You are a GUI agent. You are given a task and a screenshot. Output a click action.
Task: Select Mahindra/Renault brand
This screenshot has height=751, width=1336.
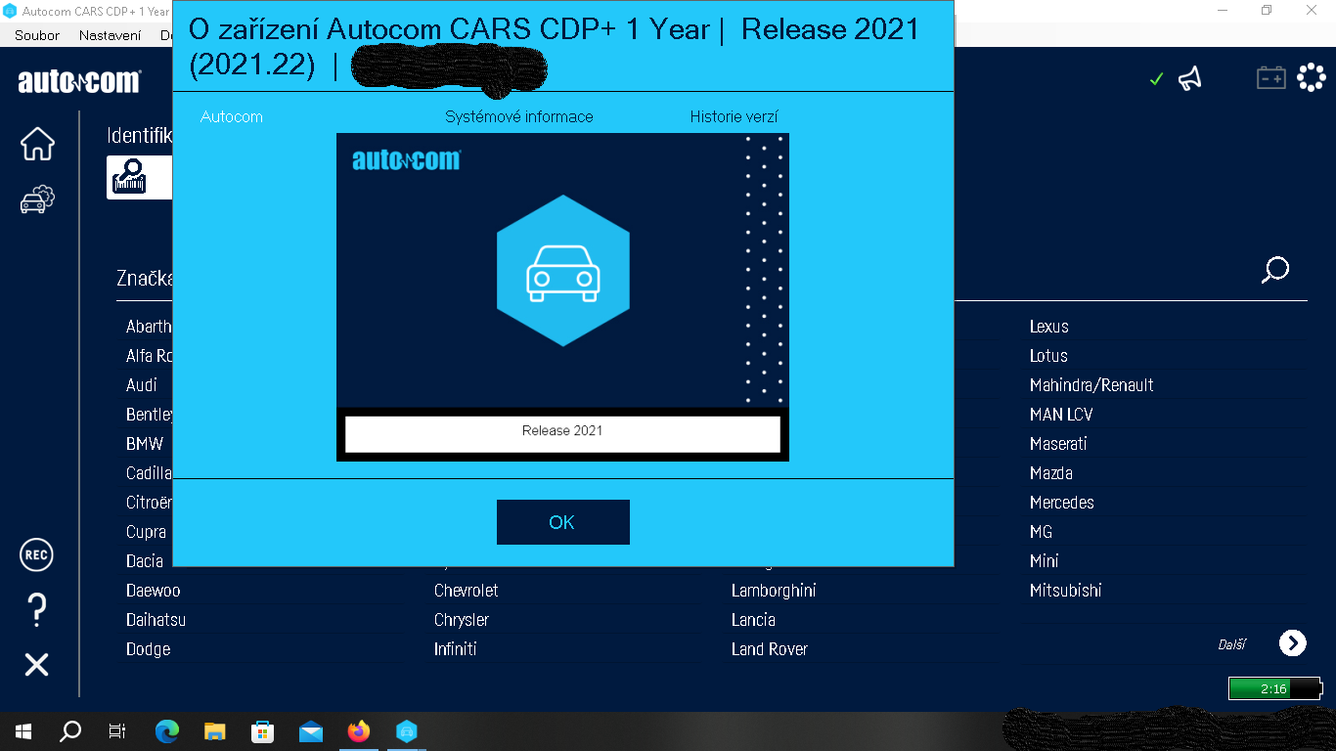pos(1091,385)
